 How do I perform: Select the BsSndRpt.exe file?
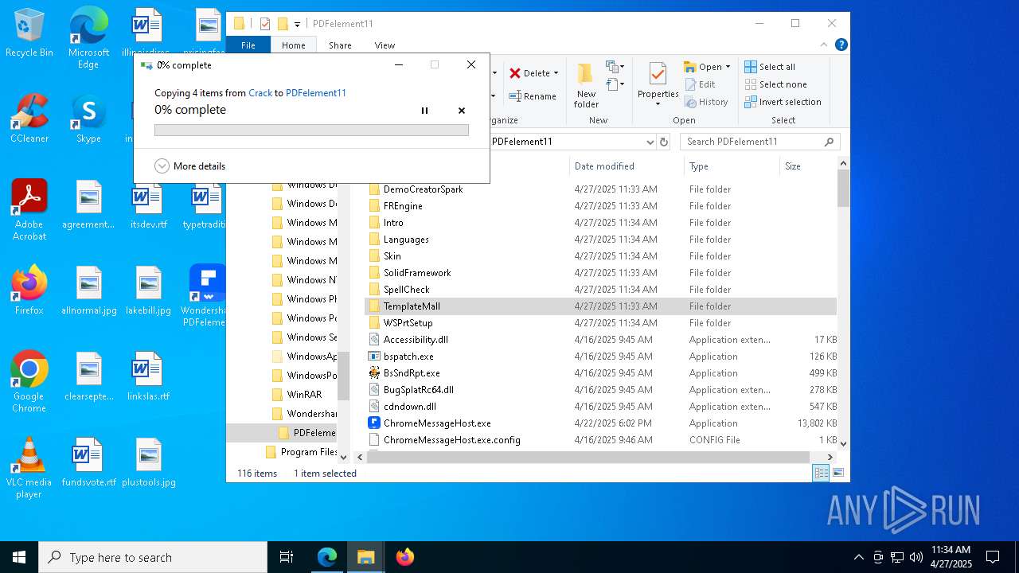[412, 373]
